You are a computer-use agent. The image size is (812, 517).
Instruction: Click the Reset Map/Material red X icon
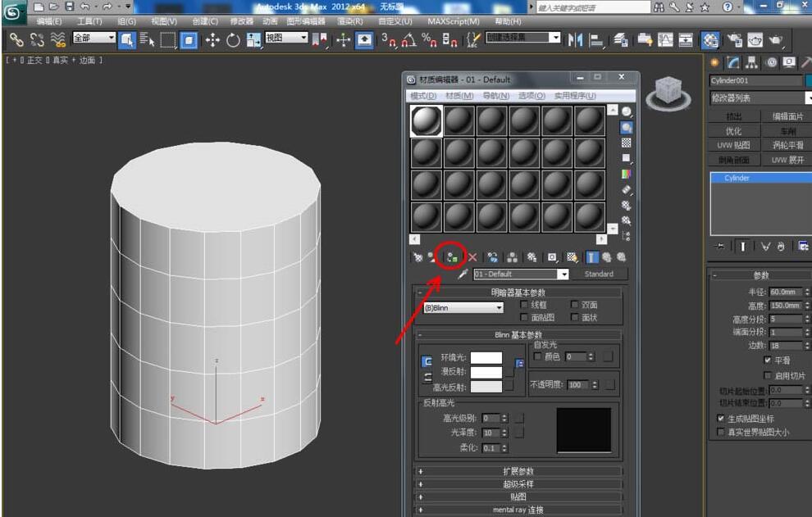click(x=472, y=257)
